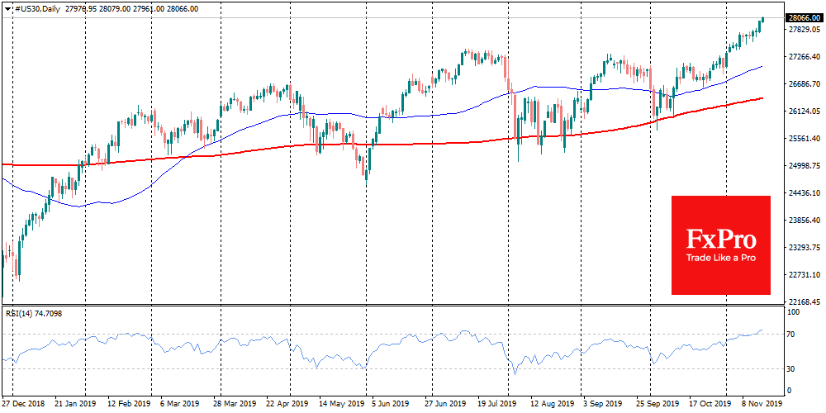Click the triangle arrow before #US30,Daily
This screenshot has width=826, height=413.
8,7
